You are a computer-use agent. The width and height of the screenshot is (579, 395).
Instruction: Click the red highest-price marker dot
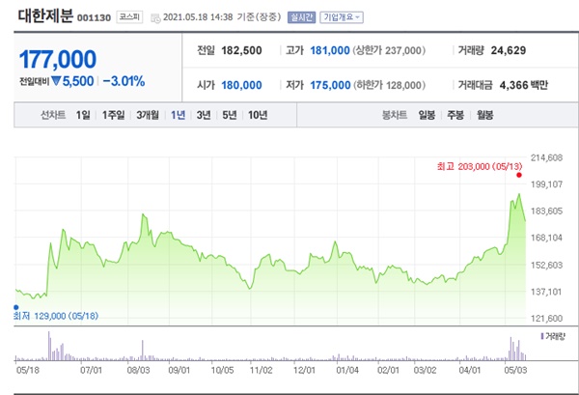(x=519, y=175)
